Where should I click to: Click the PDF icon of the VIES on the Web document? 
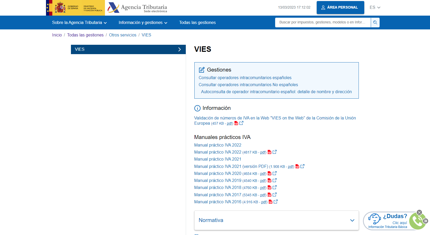pos(236,123)
